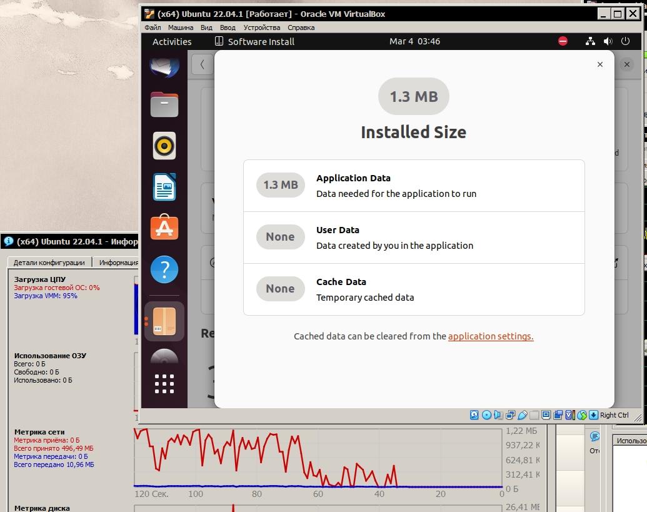Click the speech bubble icon right of the graph
The height and width of the screenshot is (512, 647).
(594, 436)
